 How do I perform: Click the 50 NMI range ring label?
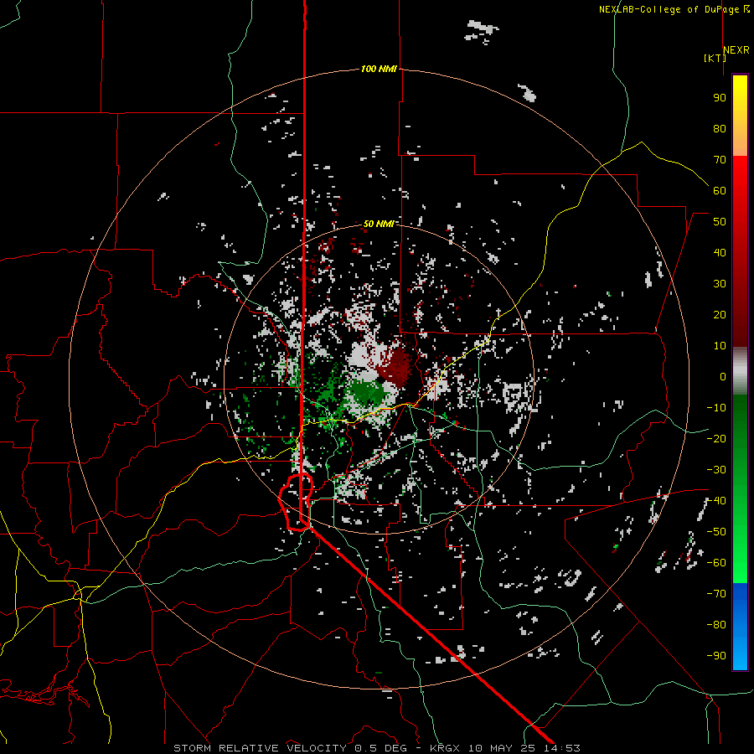coord(379,224)
